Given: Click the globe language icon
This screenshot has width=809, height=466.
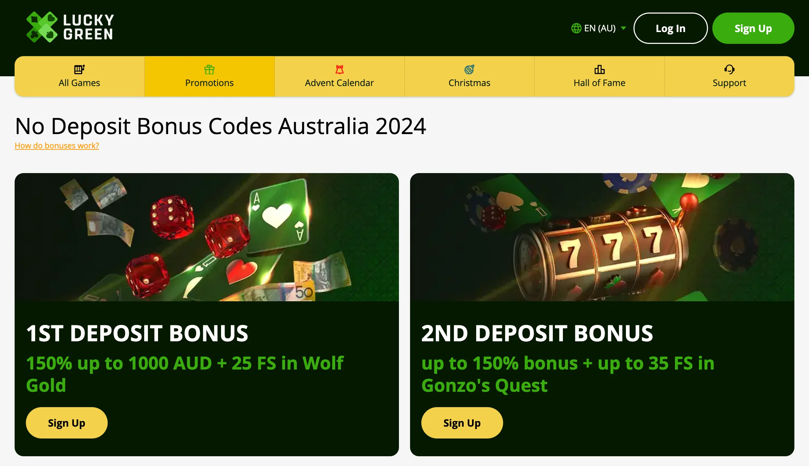Looking at the screenshot, I should click(576, 28).
